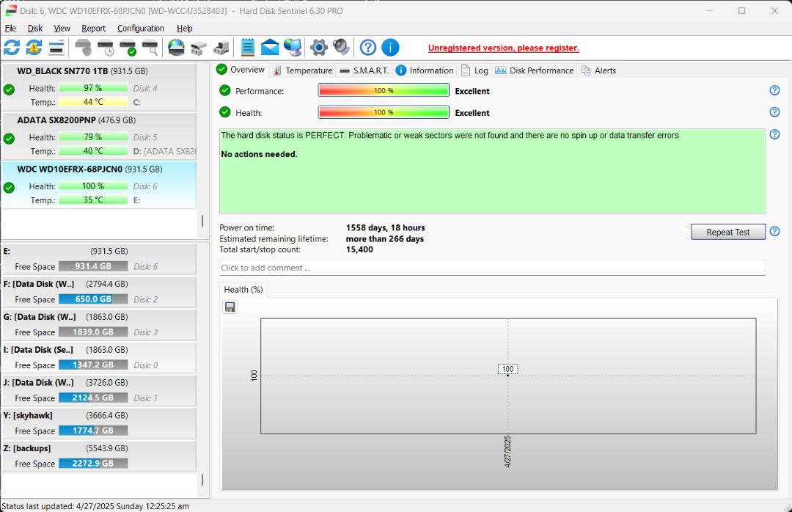Click the refresh icon with warning sign
This screenshot has height=512, width=792.
[34, 48]
